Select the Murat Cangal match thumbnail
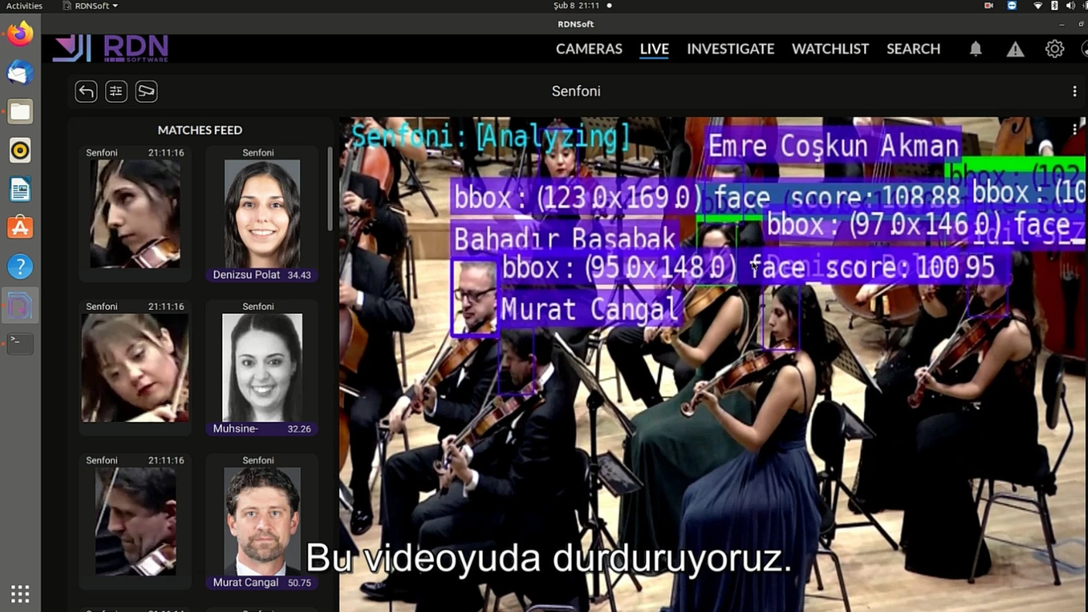This screenshot has width=1088, height=612. point(262,521)
